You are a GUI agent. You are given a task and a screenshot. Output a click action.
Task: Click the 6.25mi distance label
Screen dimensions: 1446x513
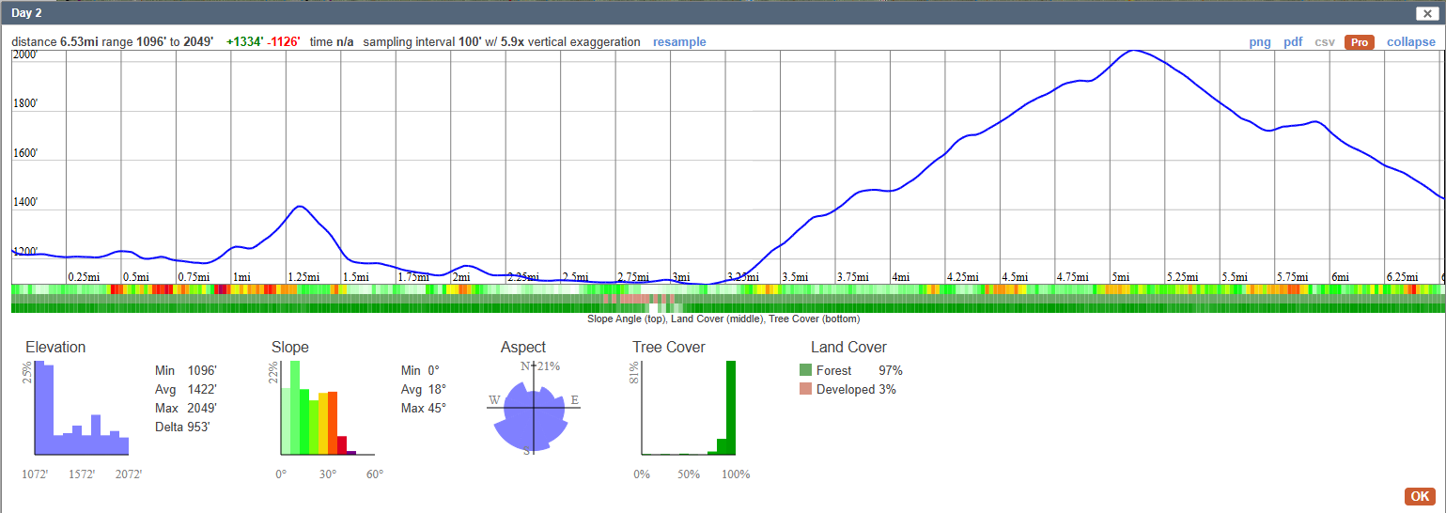[x=1402, y=277]
